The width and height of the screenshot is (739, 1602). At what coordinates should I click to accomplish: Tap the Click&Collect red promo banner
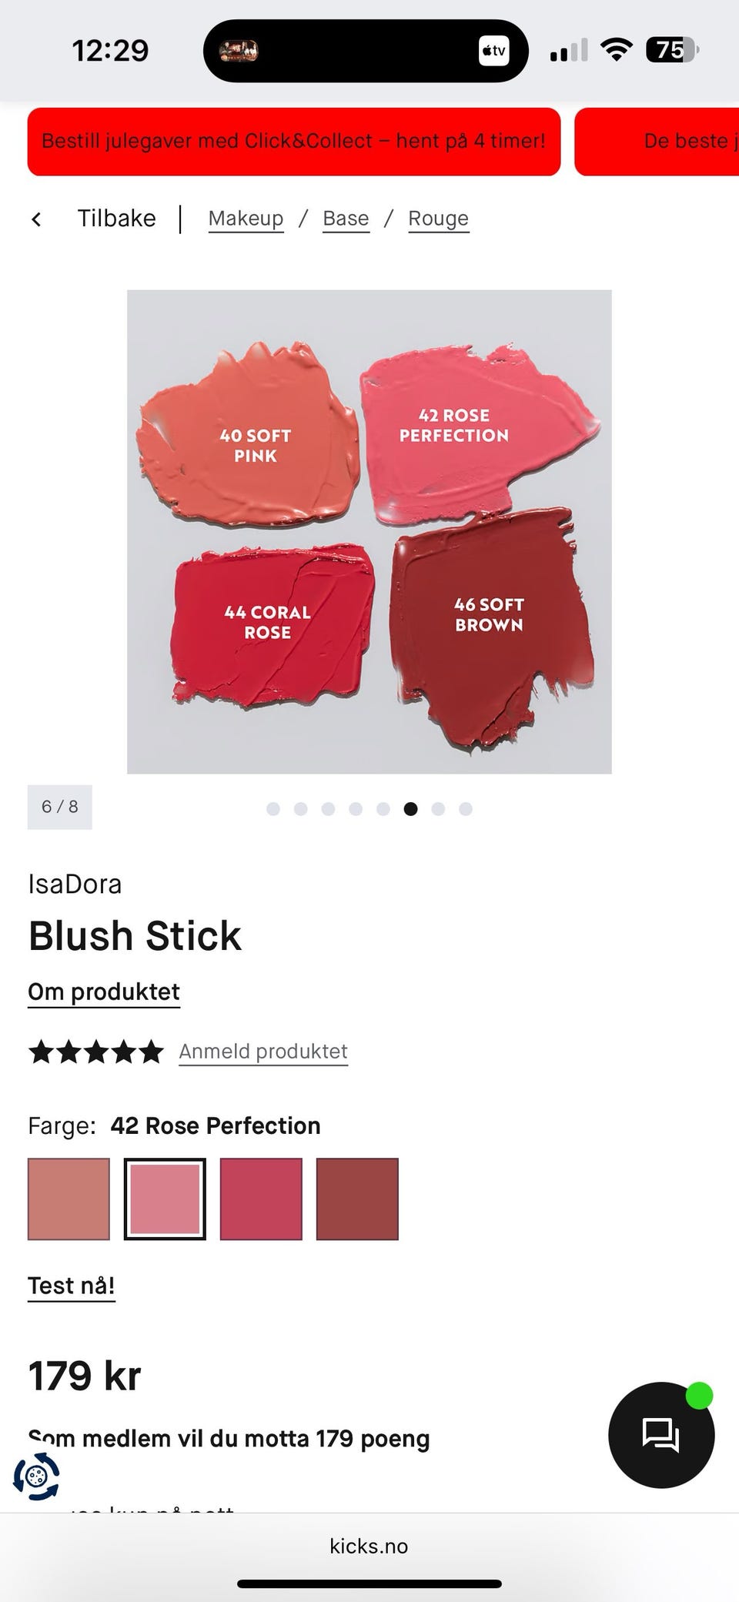[294, 142]
